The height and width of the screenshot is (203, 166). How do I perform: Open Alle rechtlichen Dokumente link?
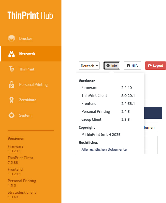click(104, 149)
